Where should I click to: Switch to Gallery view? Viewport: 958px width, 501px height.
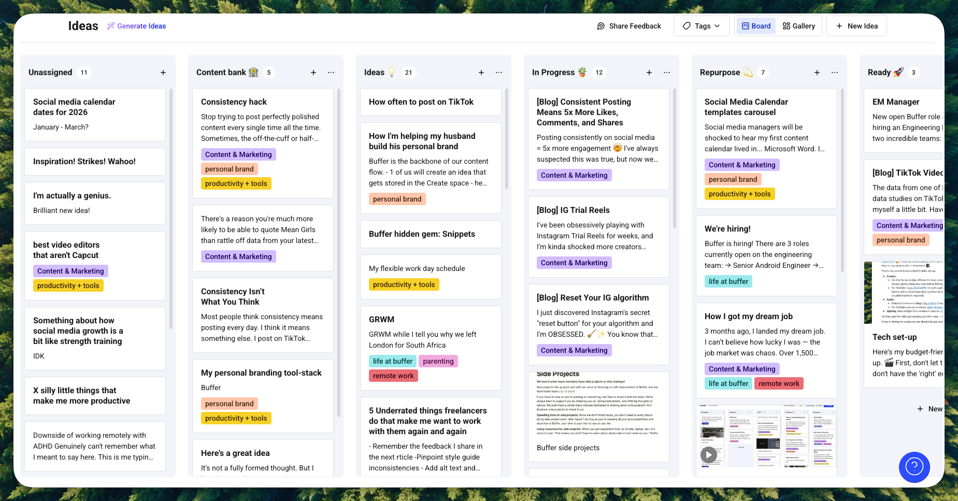tap(799, 25)
